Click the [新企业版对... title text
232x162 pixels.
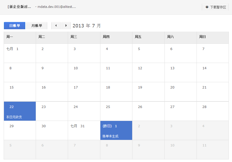coord(19,7)
